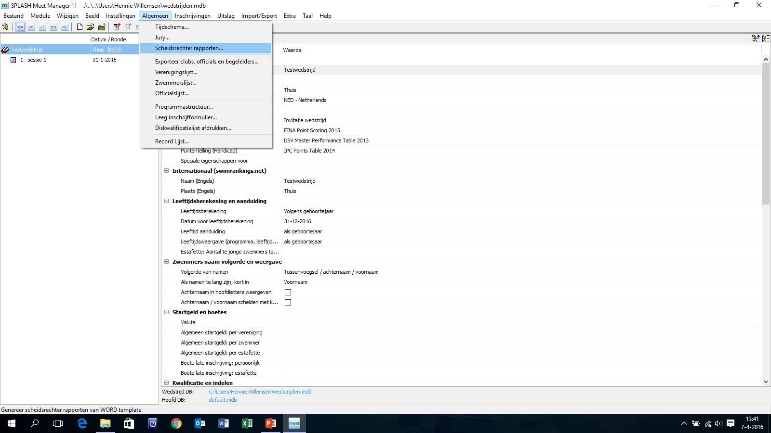Image resolution: width=771 pixels, height=433 pixels.
Task: Open default.mdb Hoofd DB link
Action: point(223,400)
